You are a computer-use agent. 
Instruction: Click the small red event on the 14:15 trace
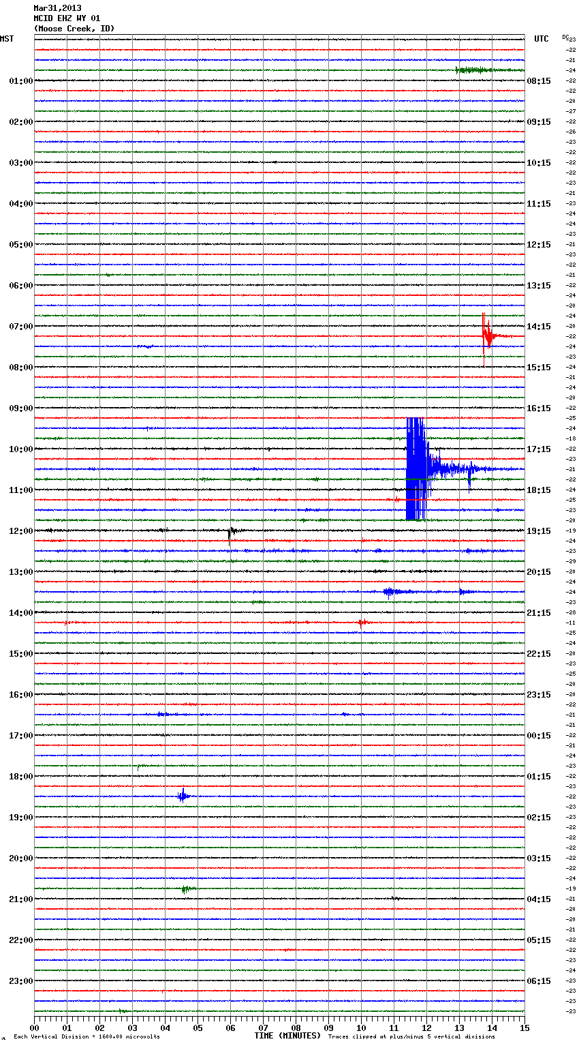pyautogui.click(x=362, y=623)
